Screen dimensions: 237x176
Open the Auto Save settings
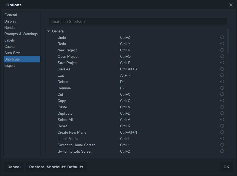click(13, 53)
